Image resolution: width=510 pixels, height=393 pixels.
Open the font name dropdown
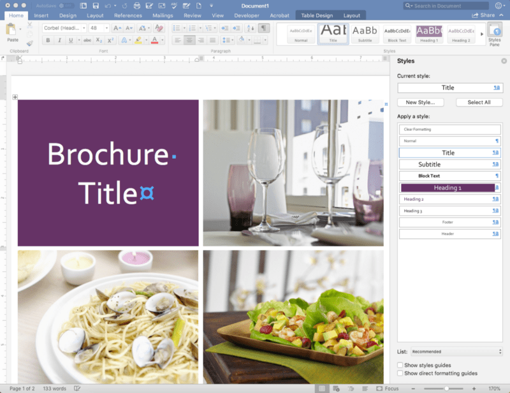pyautogui.click(x=64, y=28)
